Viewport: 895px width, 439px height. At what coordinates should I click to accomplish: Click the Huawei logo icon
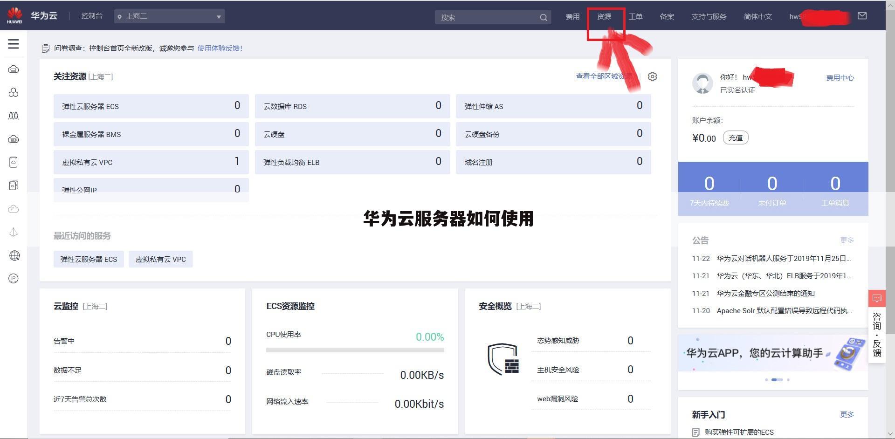pyautogui.click(x=14, y=15)
